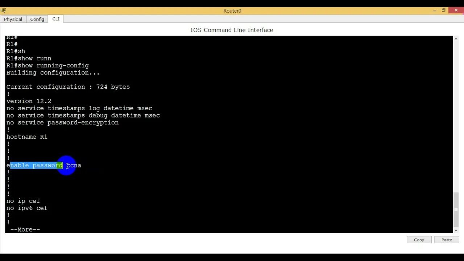Click the hostname R1 line

27,137
